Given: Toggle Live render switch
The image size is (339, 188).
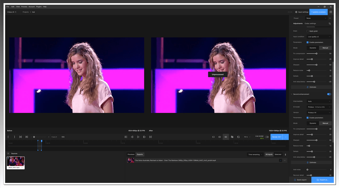Looking at the screenshot, I should click(x=267, y=137).
